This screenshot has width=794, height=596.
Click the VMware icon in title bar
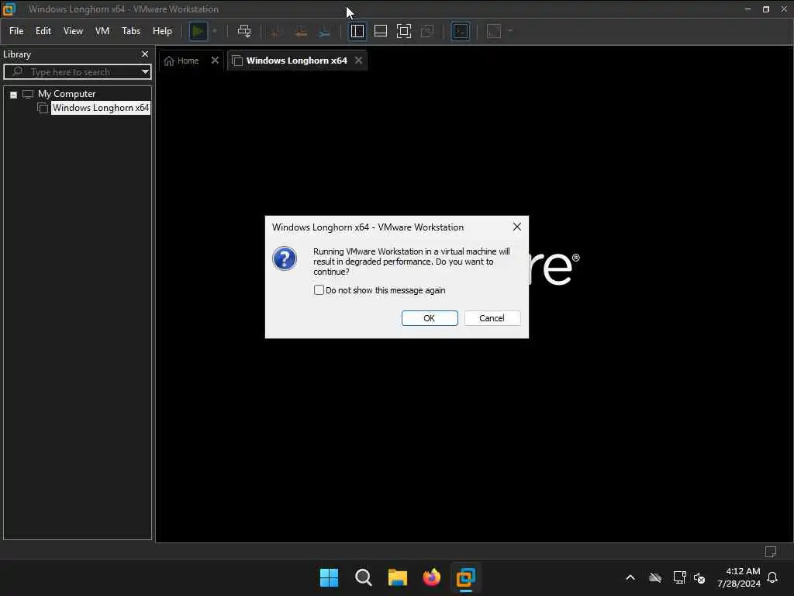point(9,9)
